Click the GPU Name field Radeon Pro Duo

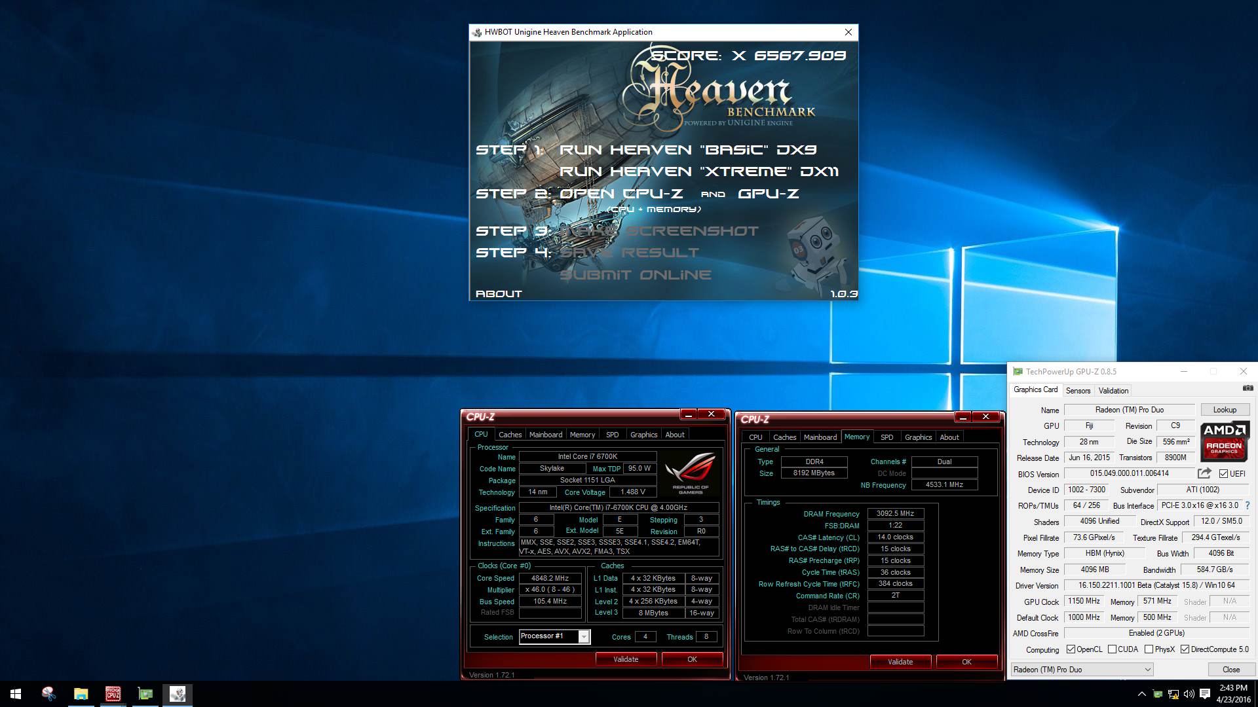[x=1130, y=410]
